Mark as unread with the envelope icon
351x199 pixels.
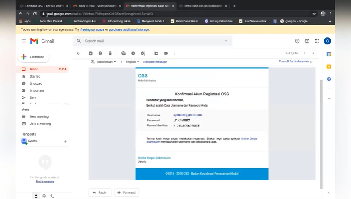(124, 53)
